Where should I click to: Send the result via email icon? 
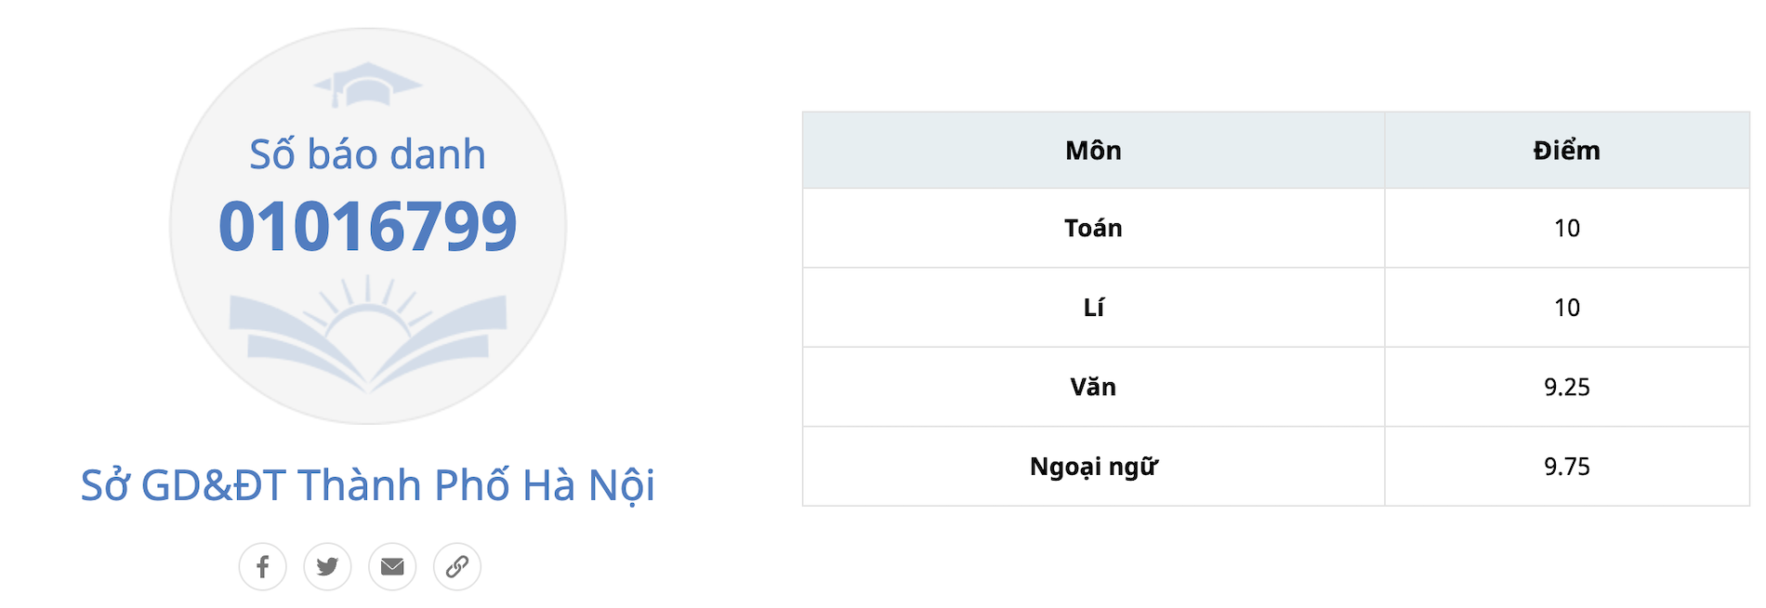point(392,566)
